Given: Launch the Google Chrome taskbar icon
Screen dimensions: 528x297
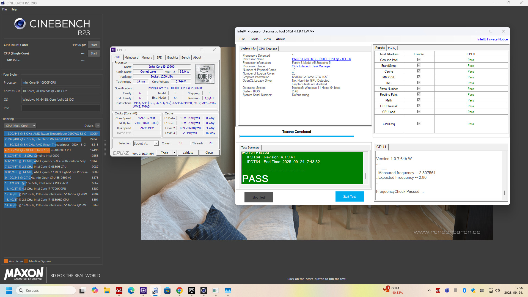Looking at the screenshot, I should [180, 290].
